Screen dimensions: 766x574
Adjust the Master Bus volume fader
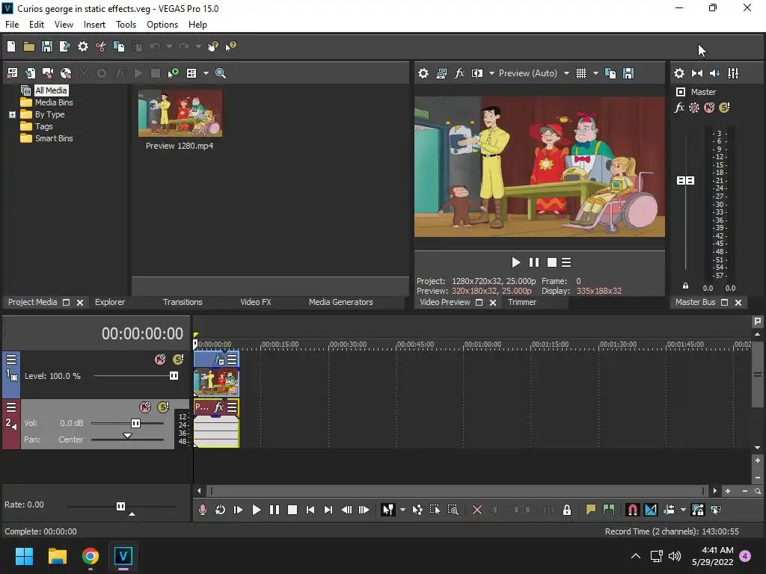click(685, 181)
